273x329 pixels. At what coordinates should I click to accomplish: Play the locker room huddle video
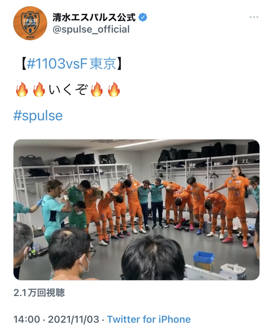coord(136,210)
